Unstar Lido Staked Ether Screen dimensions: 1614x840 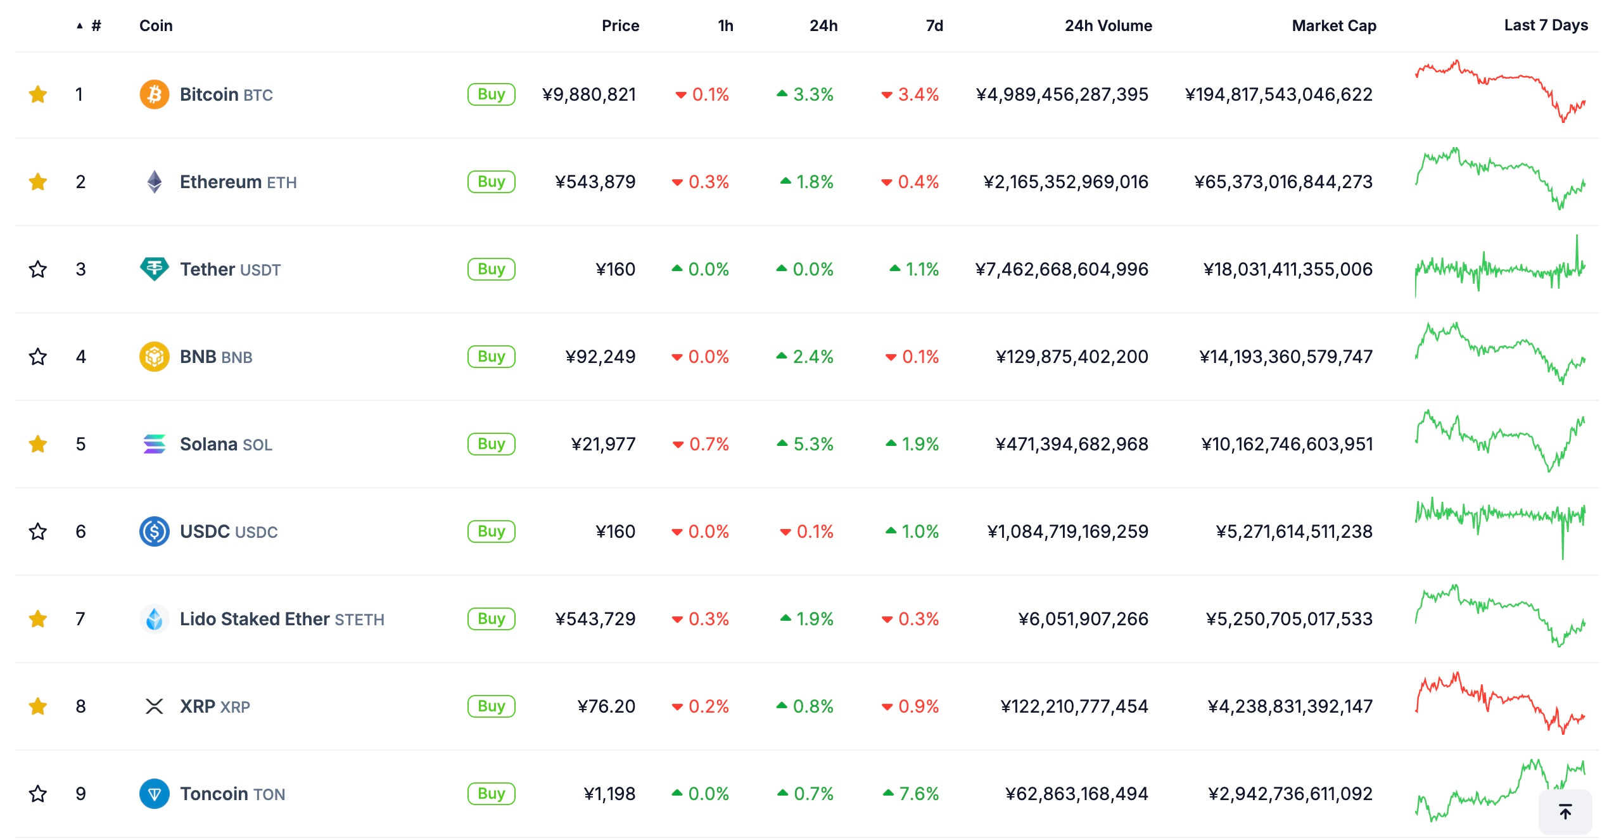point(38,619)
